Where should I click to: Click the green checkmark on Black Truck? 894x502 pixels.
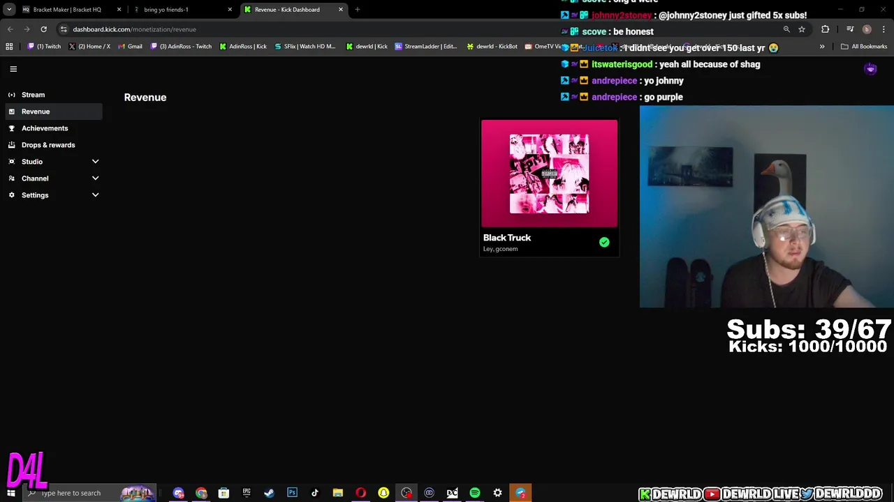tap(604, 242)
